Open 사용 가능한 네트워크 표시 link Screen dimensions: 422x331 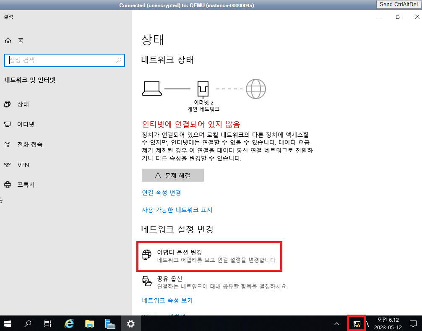coord(177,210)
